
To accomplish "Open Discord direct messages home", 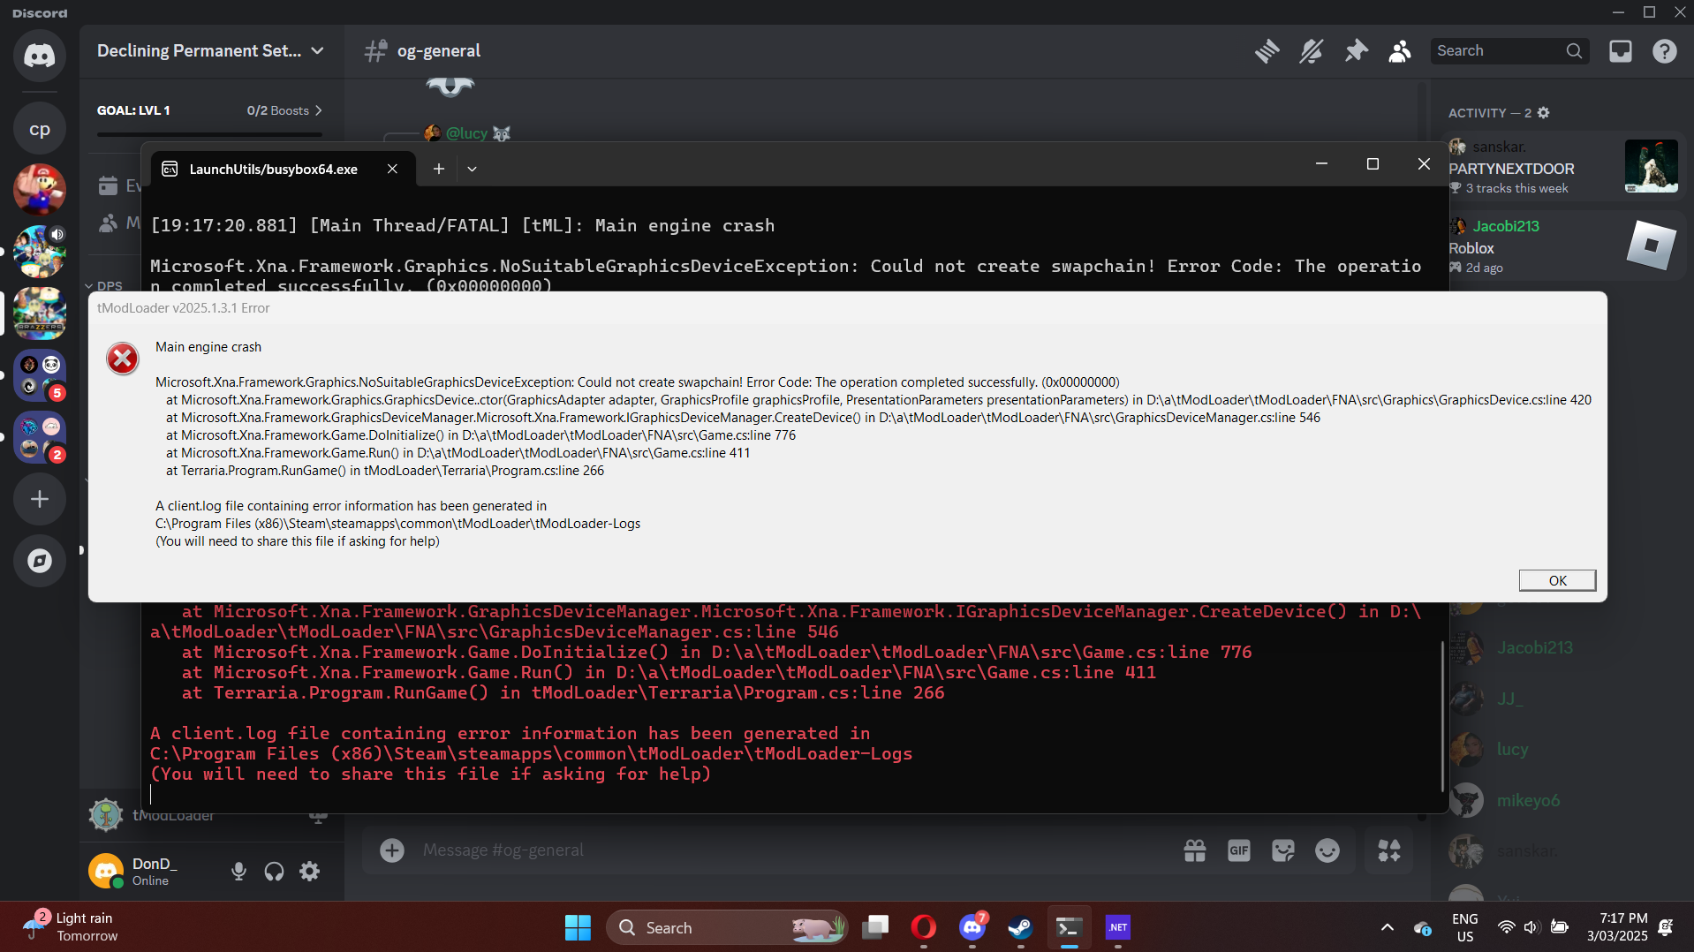I will [x=40, y=57].
